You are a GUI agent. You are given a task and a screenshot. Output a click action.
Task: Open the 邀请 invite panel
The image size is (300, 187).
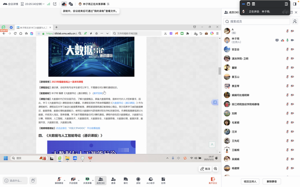(x=113, y=180)
